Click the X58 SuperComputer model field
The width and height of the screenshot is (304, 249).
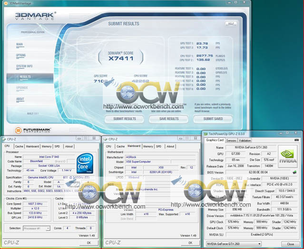point(148,162)
